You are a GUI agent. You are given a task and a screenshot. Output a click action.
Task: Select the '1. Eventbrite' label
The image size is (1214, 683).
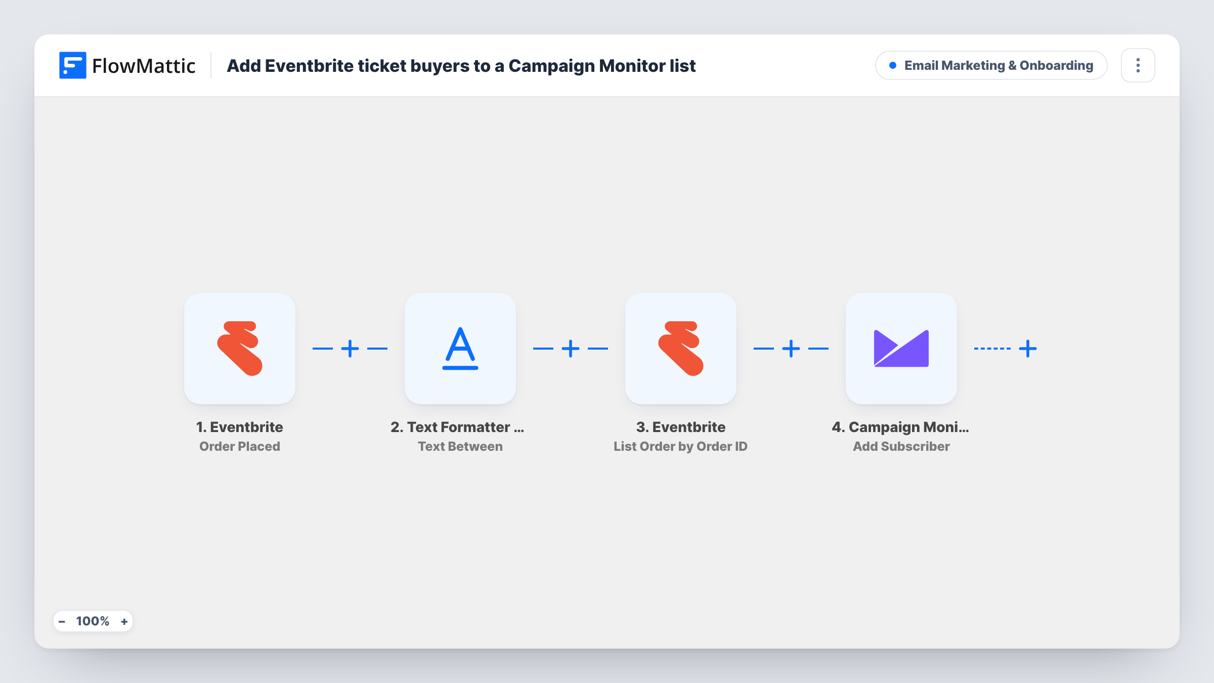click(240, 427)
